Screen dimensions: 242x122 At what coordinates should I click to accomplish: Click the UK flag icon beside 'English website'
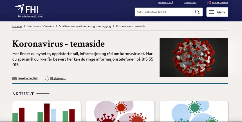209,3
